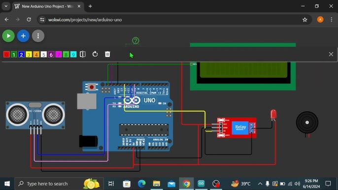Viewport: 338px width, 190px height.
Task: Open the help question mark icon
Action: pos(135,40)
